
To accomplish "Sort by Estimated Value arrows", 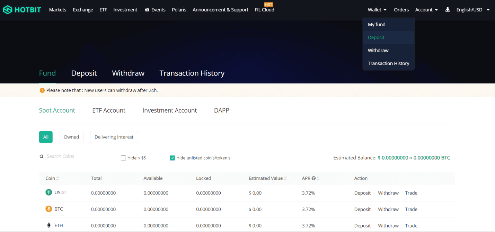I will 285,178.
